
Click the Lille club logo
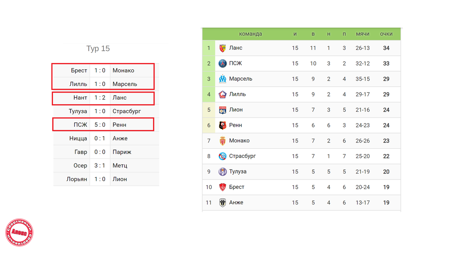[x=223, y=94]
